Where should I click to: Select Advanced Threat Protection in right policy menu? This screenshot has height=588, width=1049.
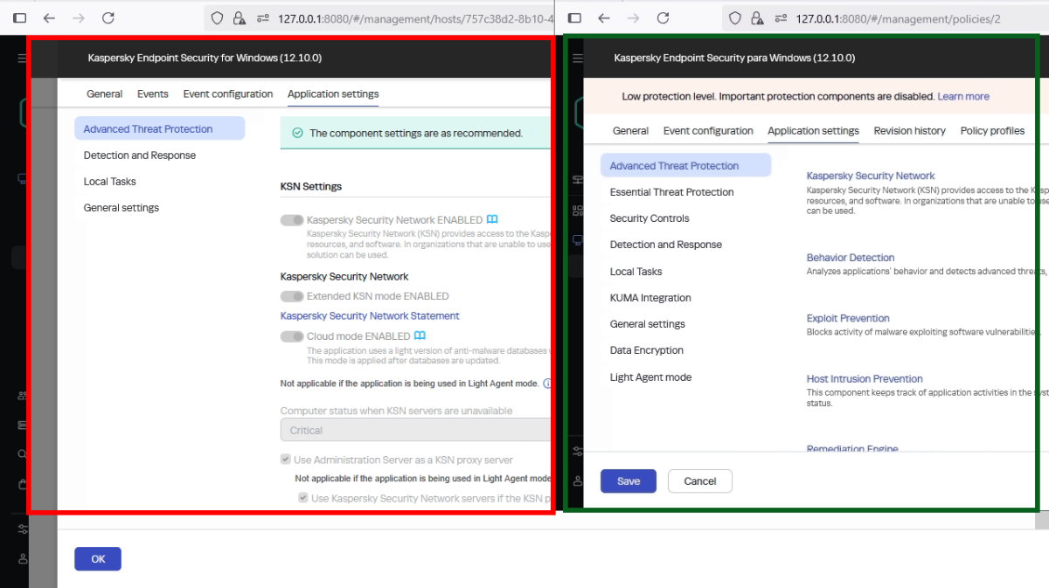685,166
